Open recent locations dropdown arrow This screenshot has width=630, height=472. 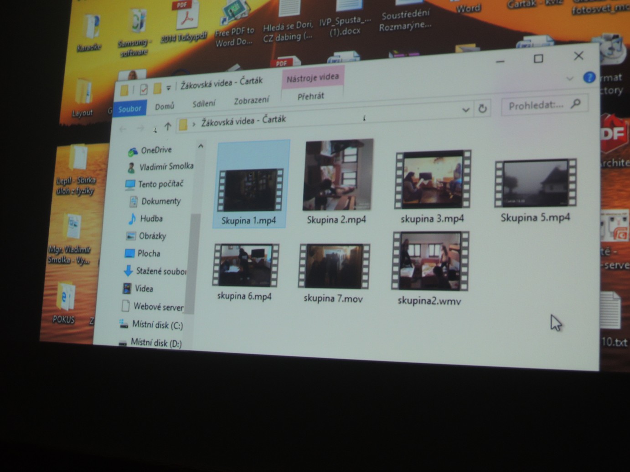coord(155,130)
